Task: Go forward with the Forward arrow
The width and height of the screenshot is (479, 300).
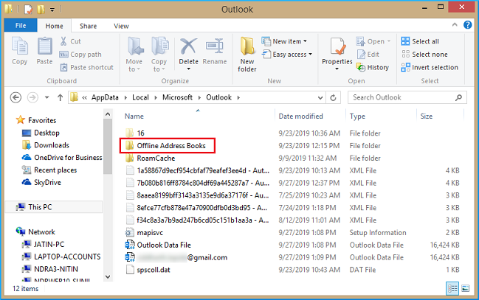Action: (x=32, y=97)
